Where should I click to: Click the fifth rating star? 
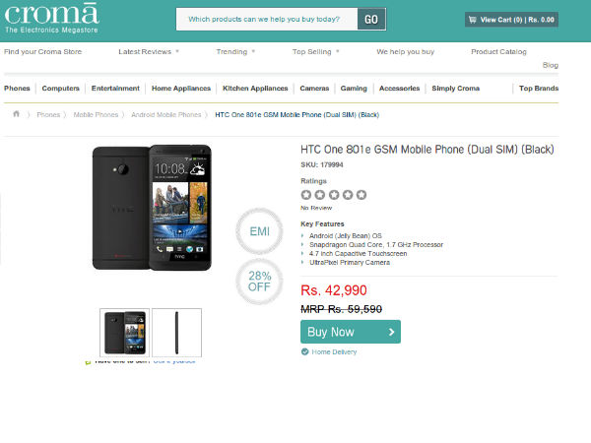(361, 195)
